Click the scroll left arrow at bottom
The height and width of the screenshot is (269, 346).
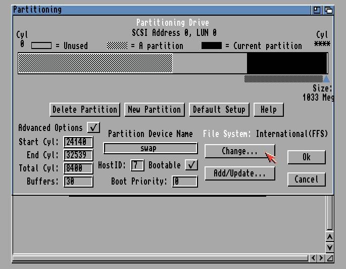[314, 258]
